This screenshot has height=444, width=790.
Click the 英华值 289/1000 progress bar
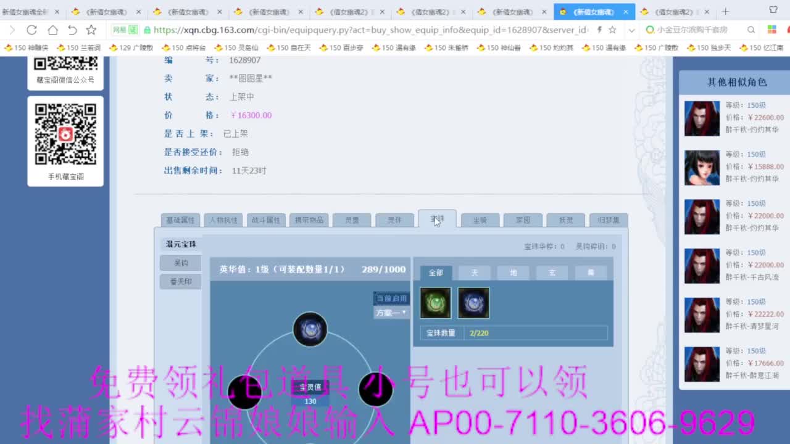(x=309, y=269)
